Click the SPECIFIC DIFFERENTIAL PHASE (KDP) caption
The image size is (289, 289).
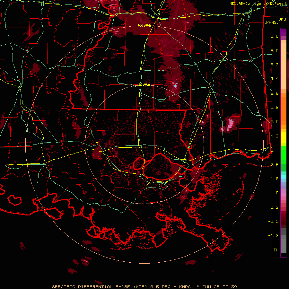100,287
